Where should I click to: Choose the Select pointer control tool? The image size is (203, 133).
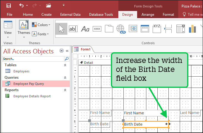tap(61, 29)
